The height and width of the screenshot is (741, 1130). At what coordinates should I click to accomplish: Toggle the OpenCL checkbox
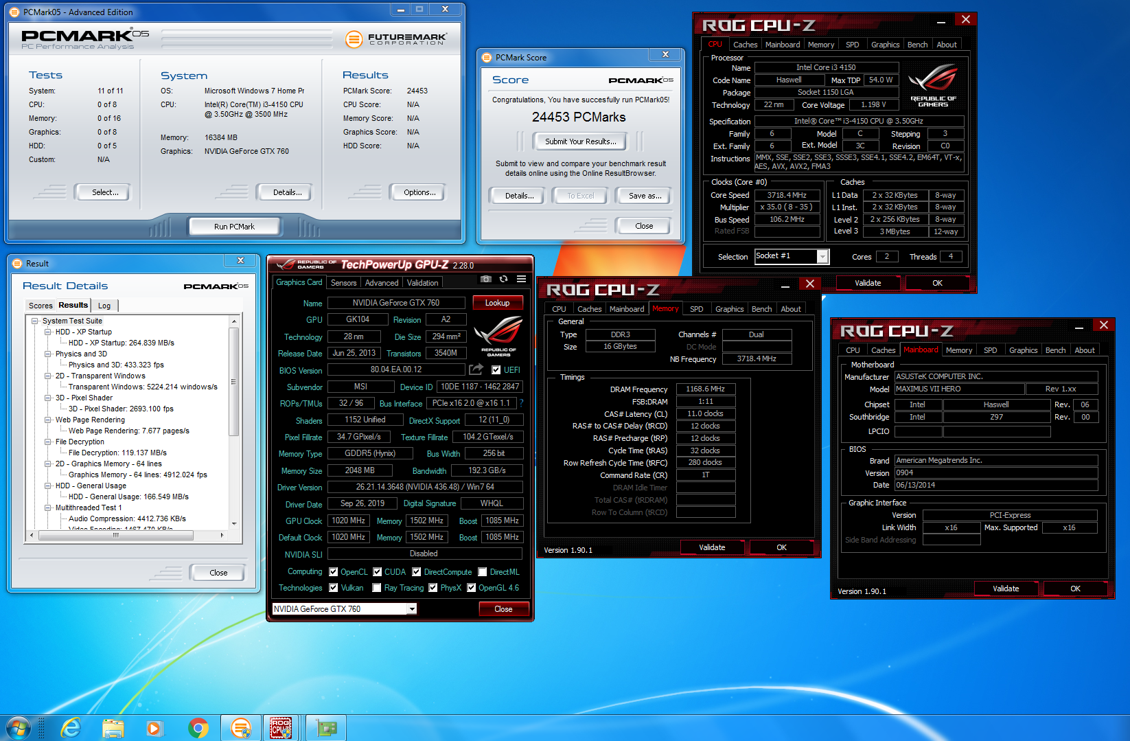(333, 571)
